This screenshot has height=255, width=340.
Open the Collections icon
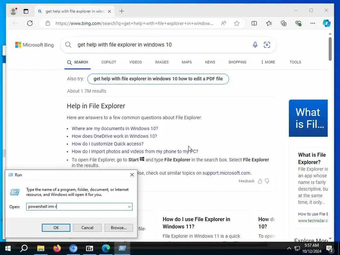point(284,23)
